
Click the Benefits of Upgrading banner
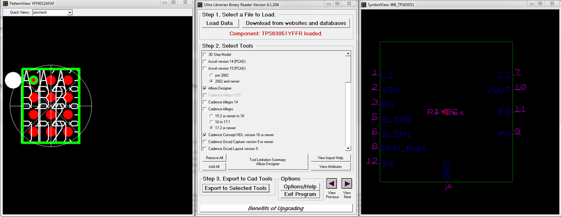click(276, 208)
